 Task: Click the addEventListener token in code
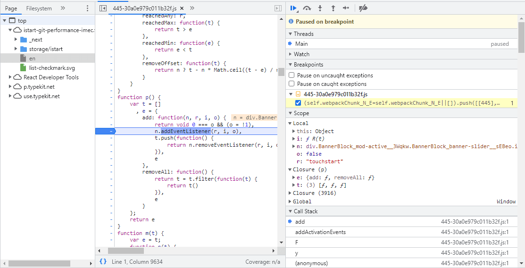coord(186,131)
